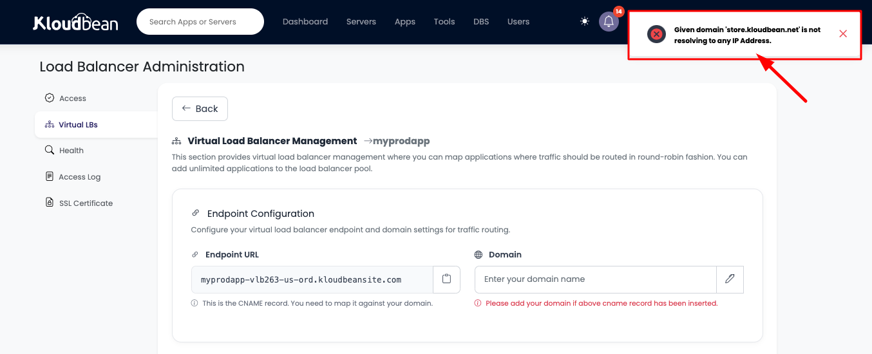The height and width of the screenshot is (354, 872).
Task: Open the Apps section
Action: click(x=405, y=21)
